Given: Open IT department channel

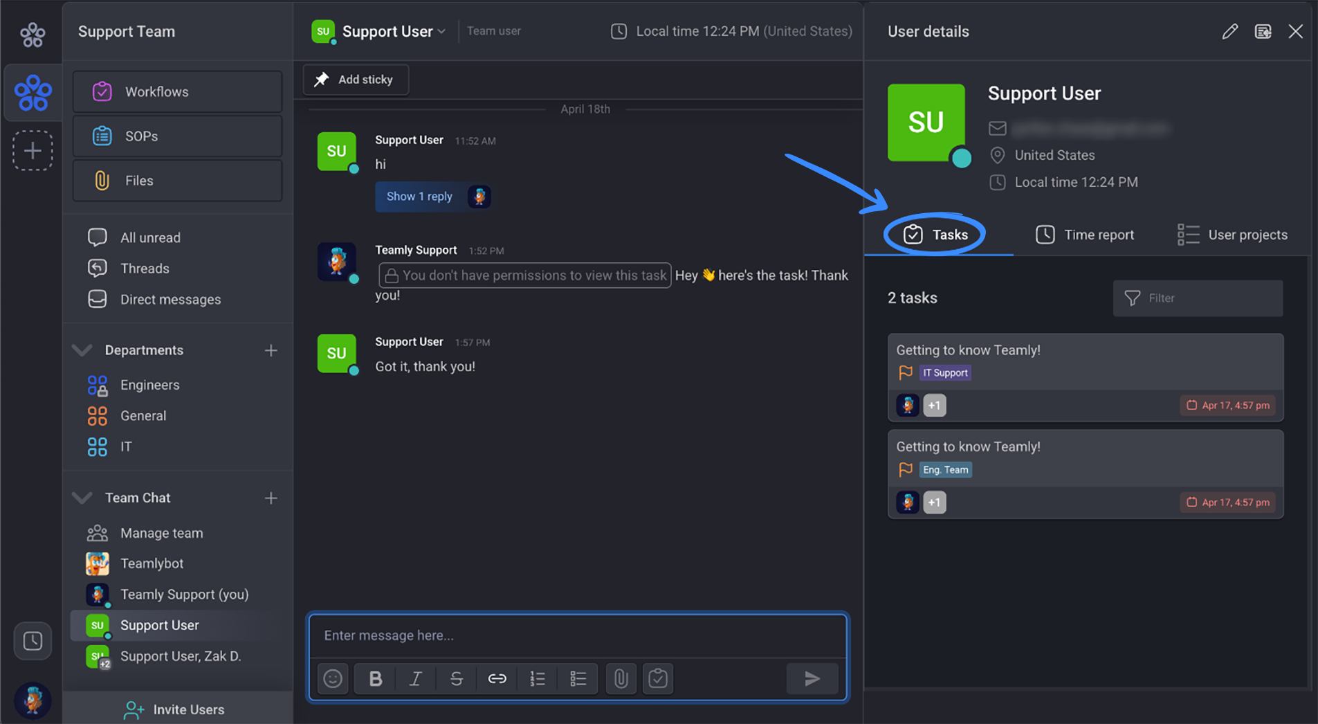Looking at the screenshot, I should tap(126, 447).
